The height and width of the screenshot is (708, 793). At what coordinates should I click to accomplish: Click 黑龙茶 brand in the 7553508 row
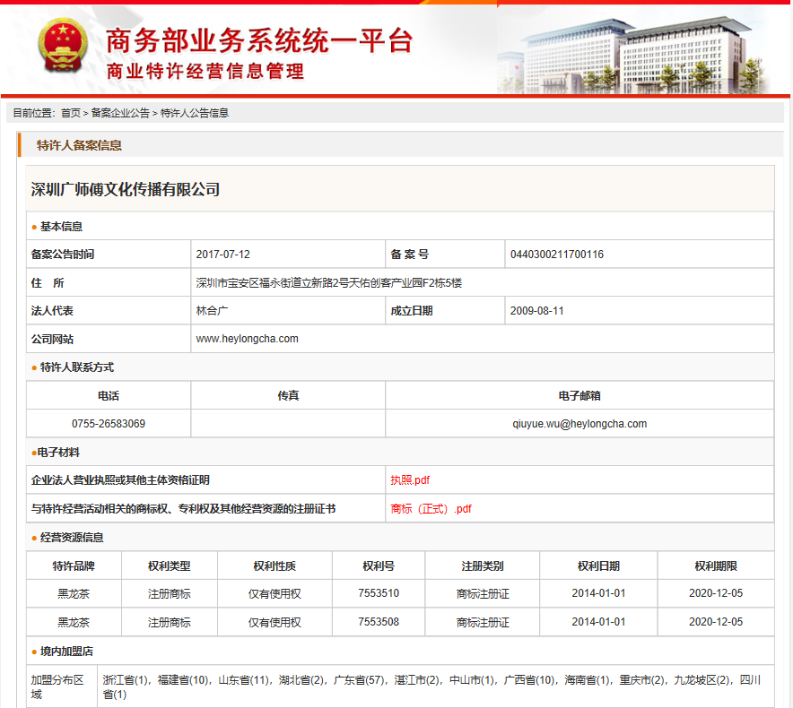pos(74,622)
